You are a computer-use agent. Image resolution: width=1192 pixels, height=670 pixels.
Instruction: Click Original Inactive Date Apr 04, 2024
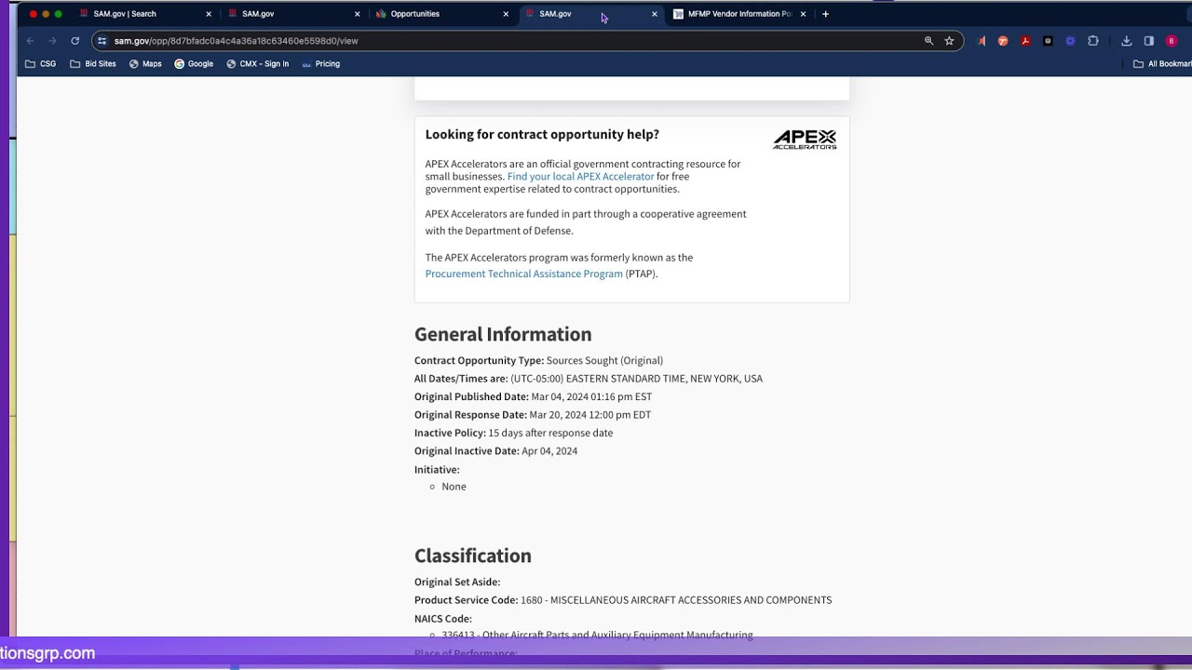(x=549, y=451)
